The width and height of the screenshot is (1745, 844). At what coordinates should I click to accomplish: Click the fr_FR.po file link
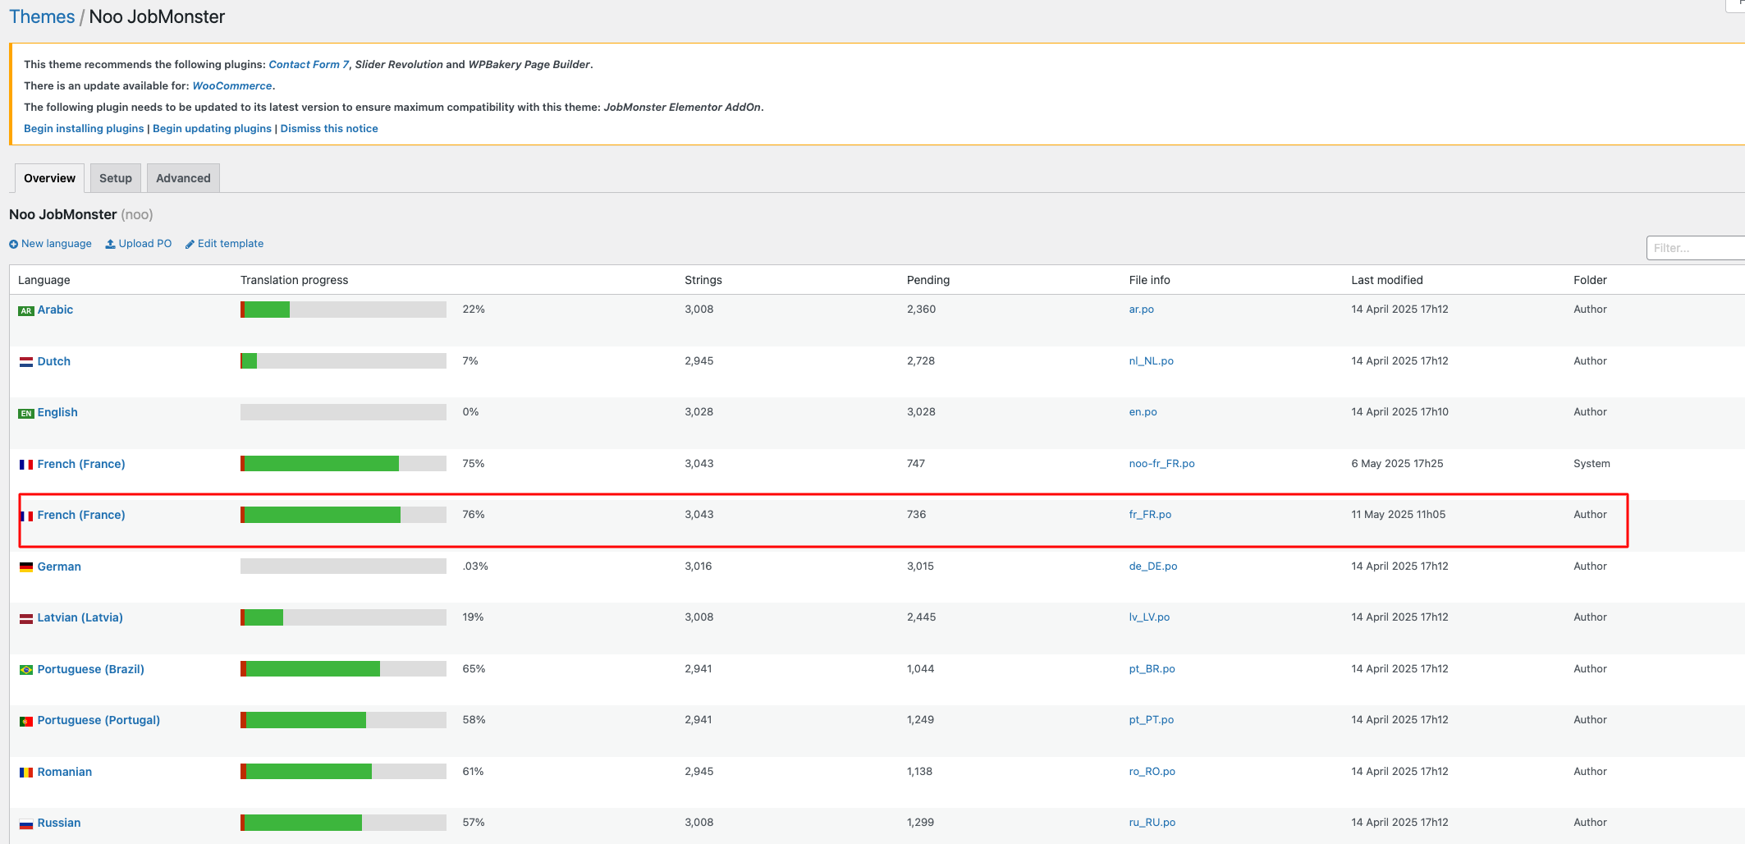point(1150,515)
